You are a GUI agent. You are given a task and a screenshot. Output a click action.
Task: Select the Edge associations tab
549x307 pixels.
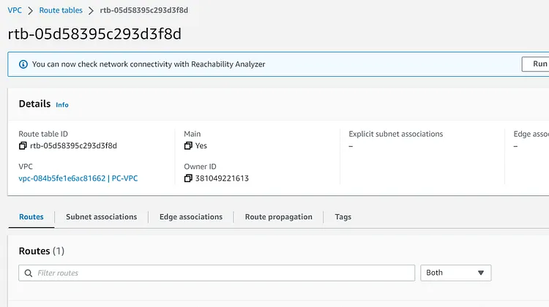click(x=190, y=217)
